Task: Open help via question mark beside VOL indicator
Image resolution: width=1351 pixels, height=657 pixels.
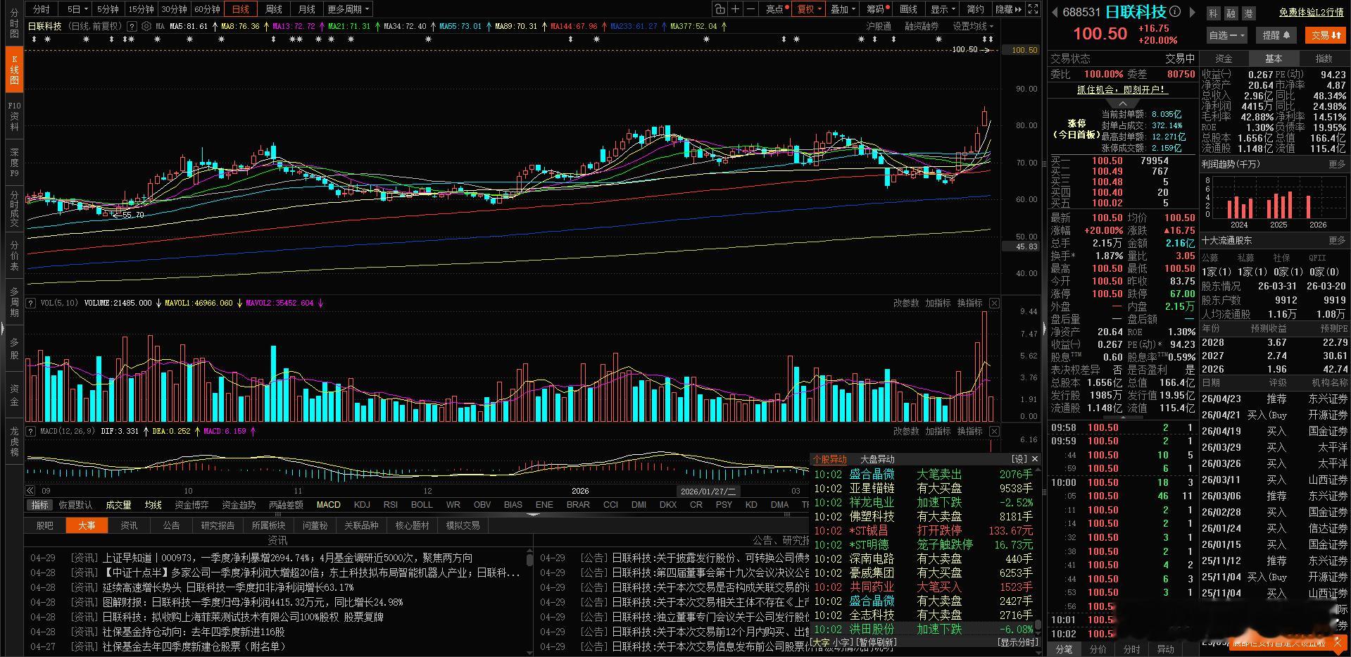Action: click(30, 303)
